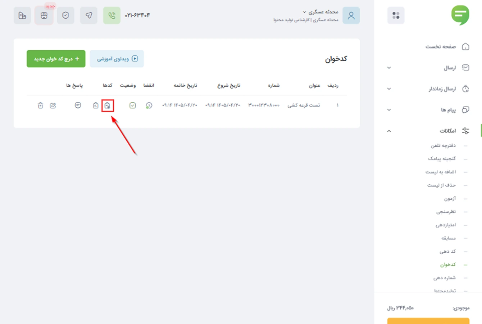Click the building icon in top bar
Viewport: 482px width, 324px height.
click(22, 15)
